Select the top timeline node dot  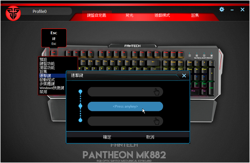click(x=80, y=91)
